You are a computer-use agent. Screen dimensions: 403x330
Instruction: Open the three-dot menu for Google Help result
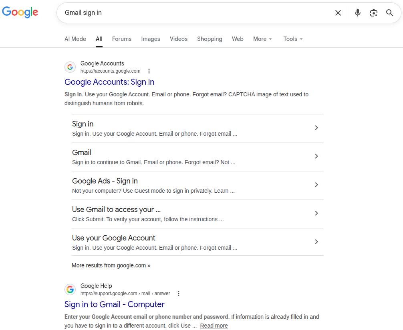coord(179,293)
